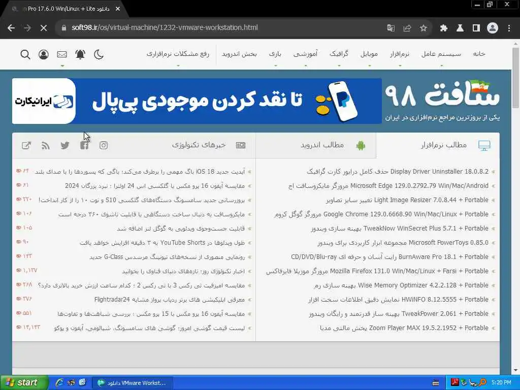
Task: Open Chrome extensions puzzle icon
Action: point(443,28)
